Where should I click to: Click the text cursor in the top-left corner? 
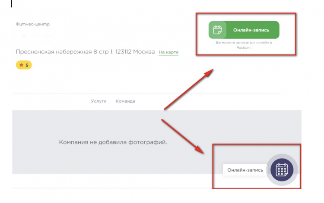coord(12,4)
